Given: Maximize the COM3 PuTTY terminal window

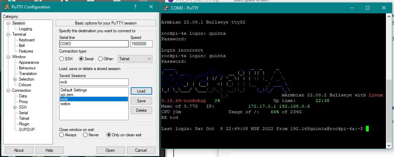Looking at the screenshot, I should point(368,8).
